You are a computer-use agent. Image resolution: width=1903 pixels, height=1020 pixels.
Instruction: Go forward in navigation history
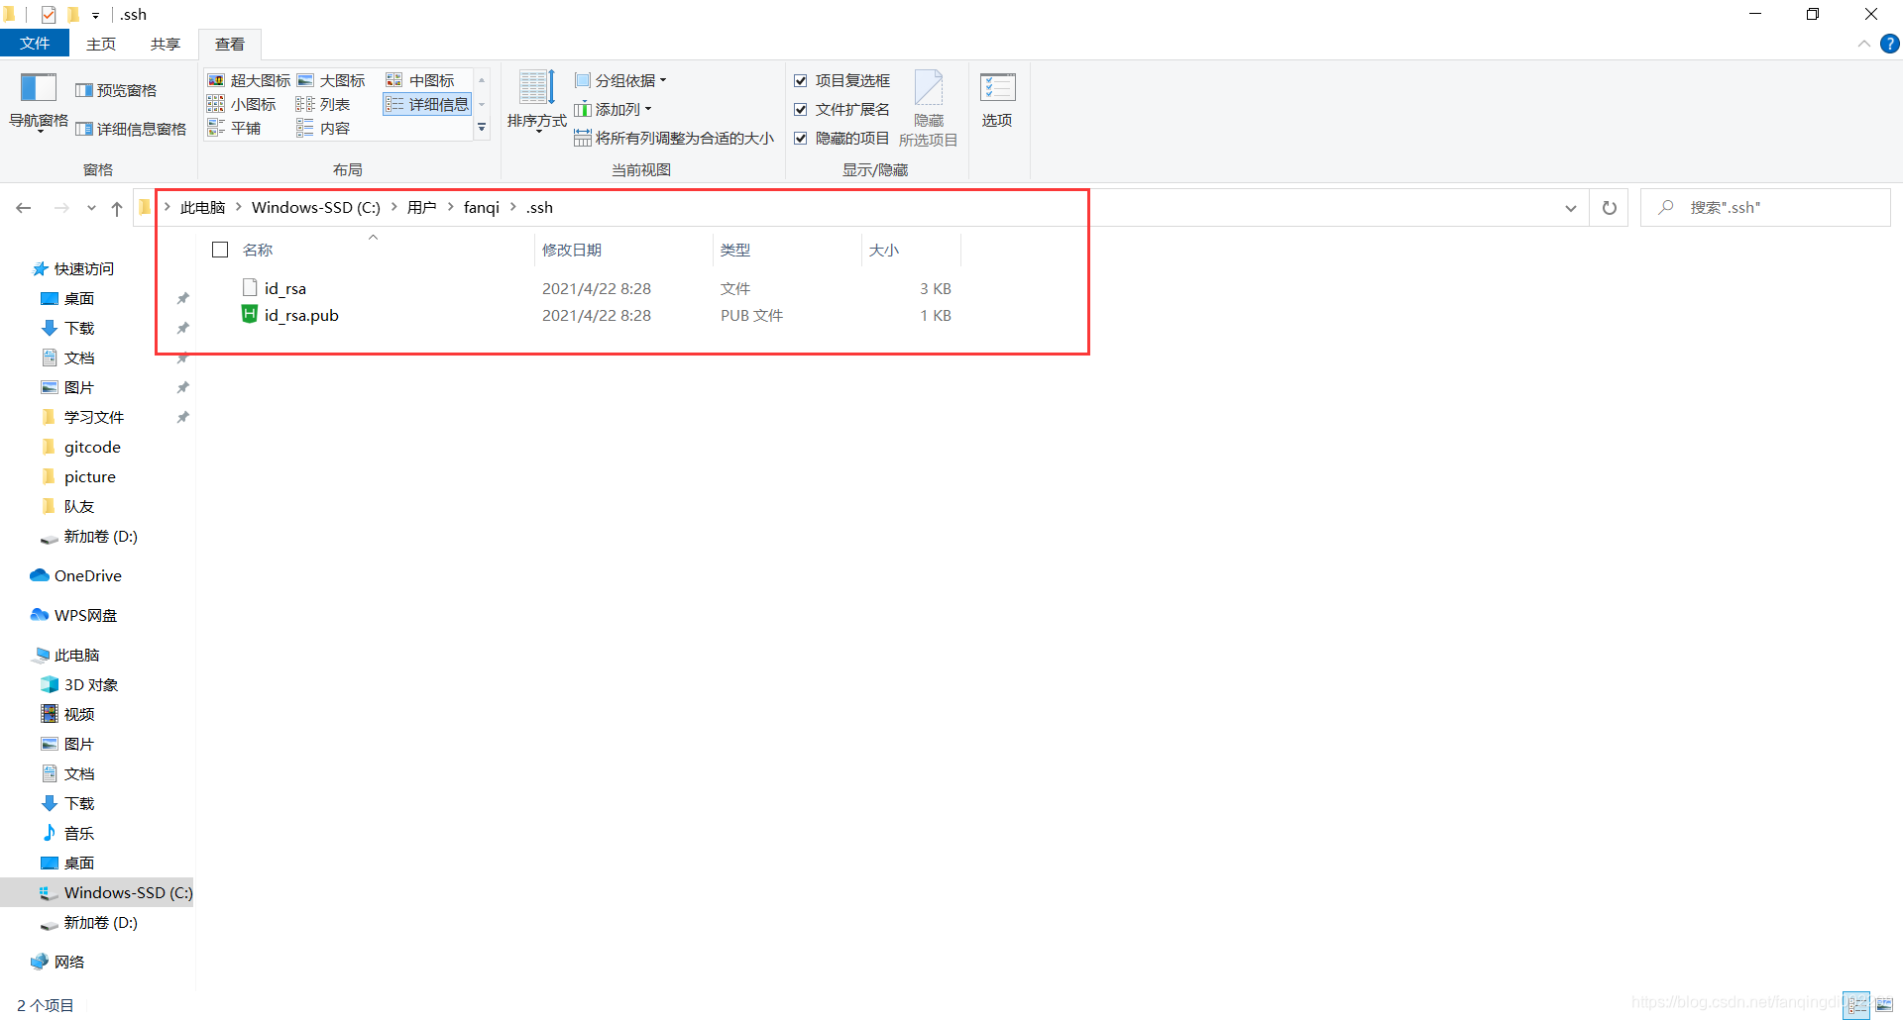coord(61,208)
